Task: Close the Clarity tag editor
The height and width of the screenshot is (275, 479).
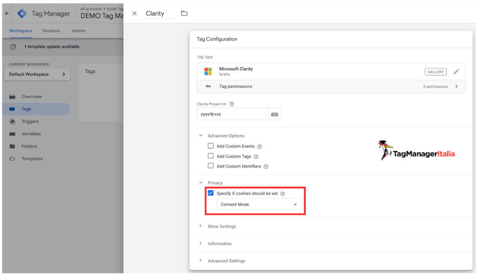Action: (x=134, y=13)
